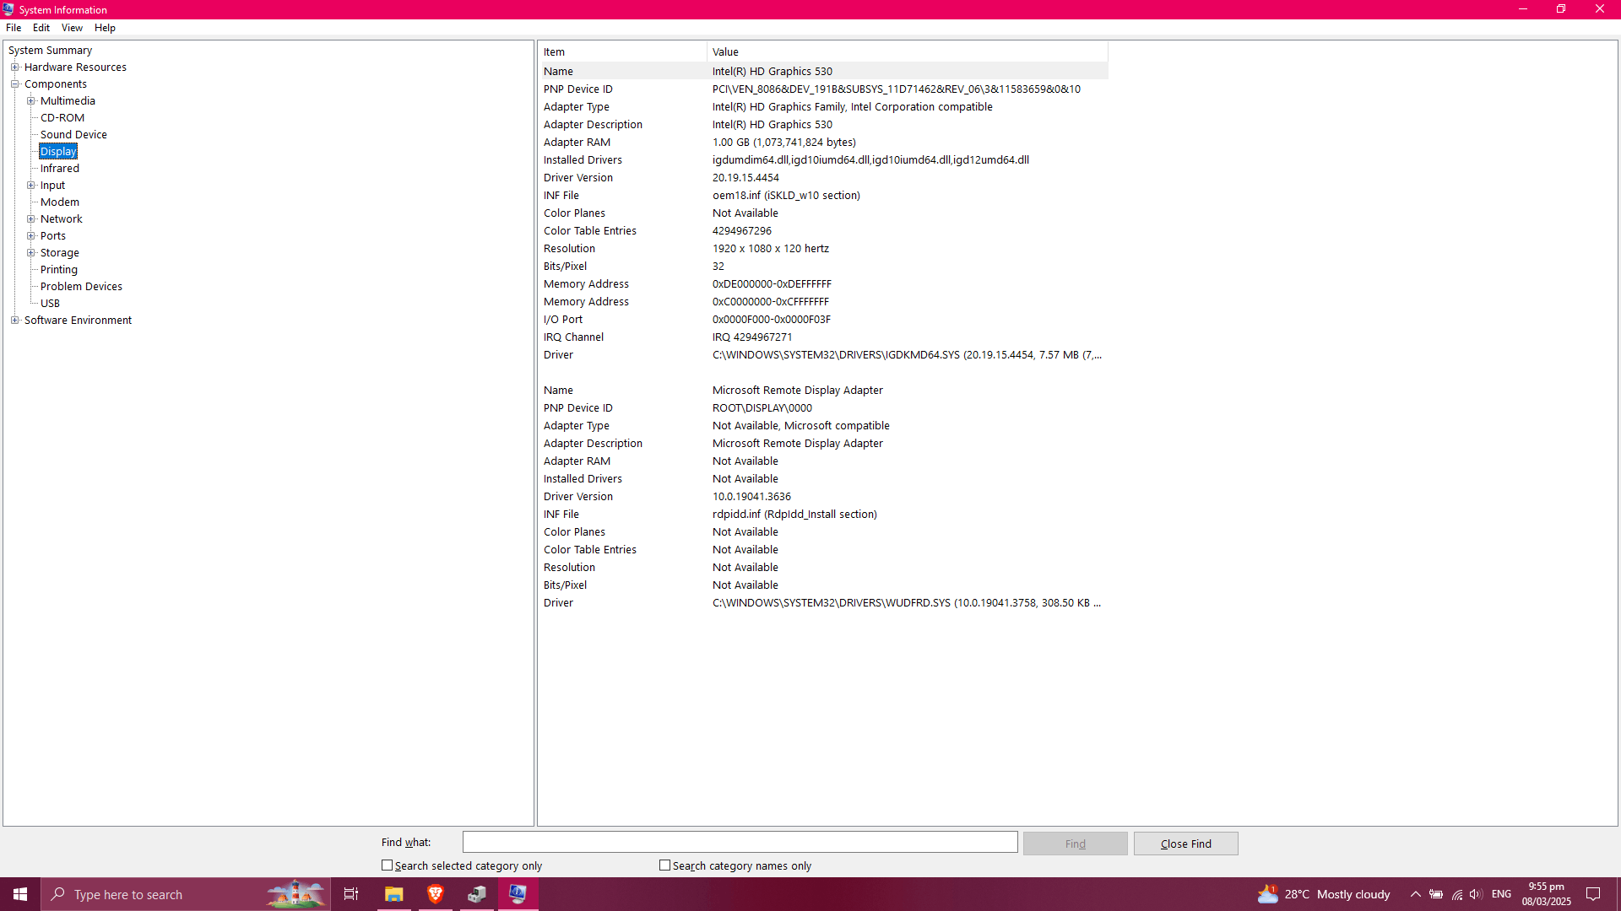
Task: Click the Close Find button
Action: coord(1185,844)
